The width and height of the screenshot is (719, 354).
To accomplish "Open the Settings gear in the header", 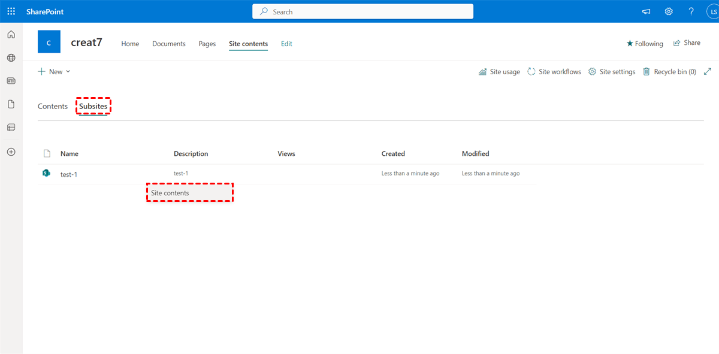I will [x=669, y=11].
